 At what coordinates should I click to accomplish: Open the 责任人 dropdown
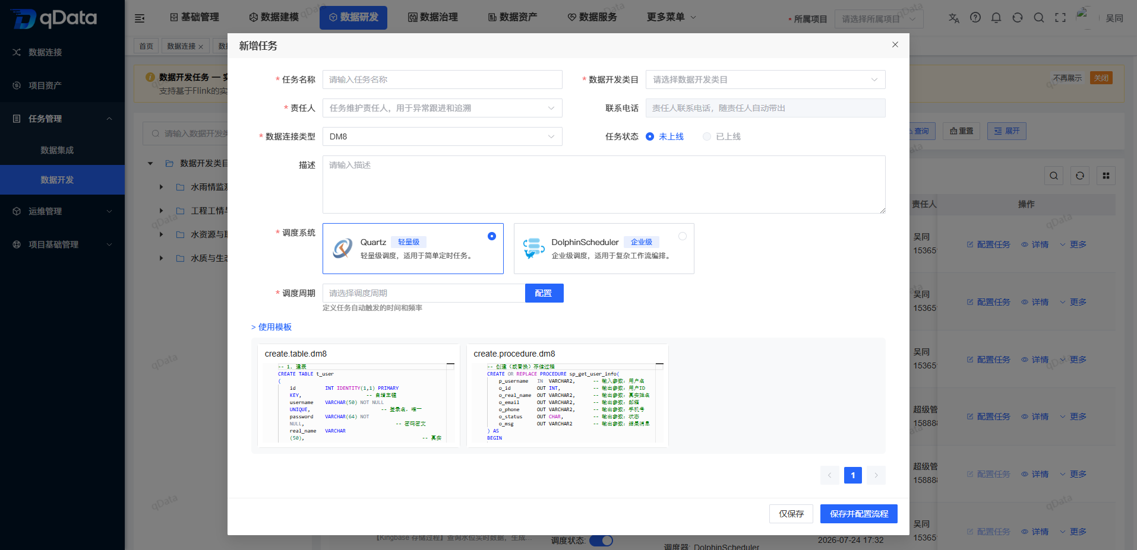click(x=443, y=108)
